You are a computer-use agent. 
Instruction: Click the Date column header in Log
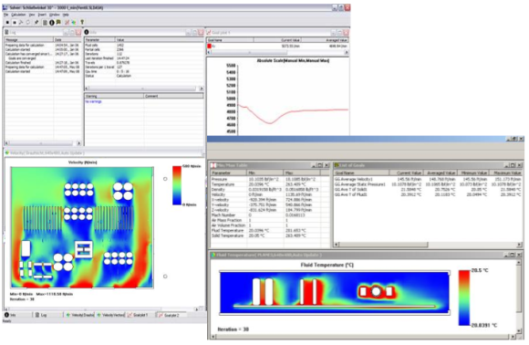coord(67,40)
